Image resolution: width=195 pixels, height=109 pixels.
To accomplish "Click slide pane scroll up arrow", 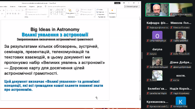I will tap(140, 19).
